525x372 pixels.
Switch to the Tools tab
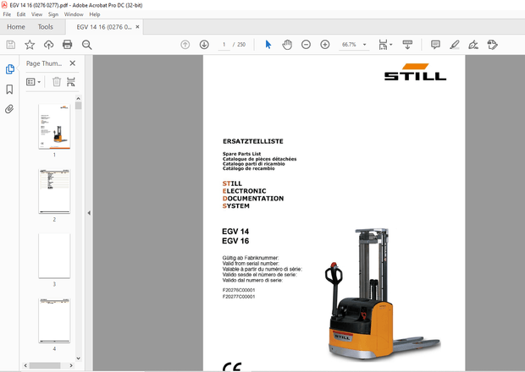tap(45, 27)
